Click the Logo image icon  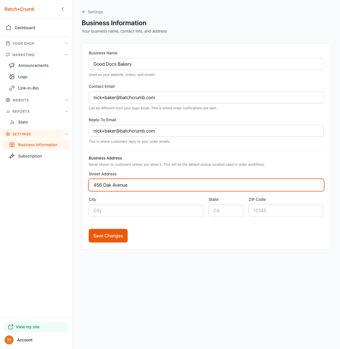click(12, 77)
